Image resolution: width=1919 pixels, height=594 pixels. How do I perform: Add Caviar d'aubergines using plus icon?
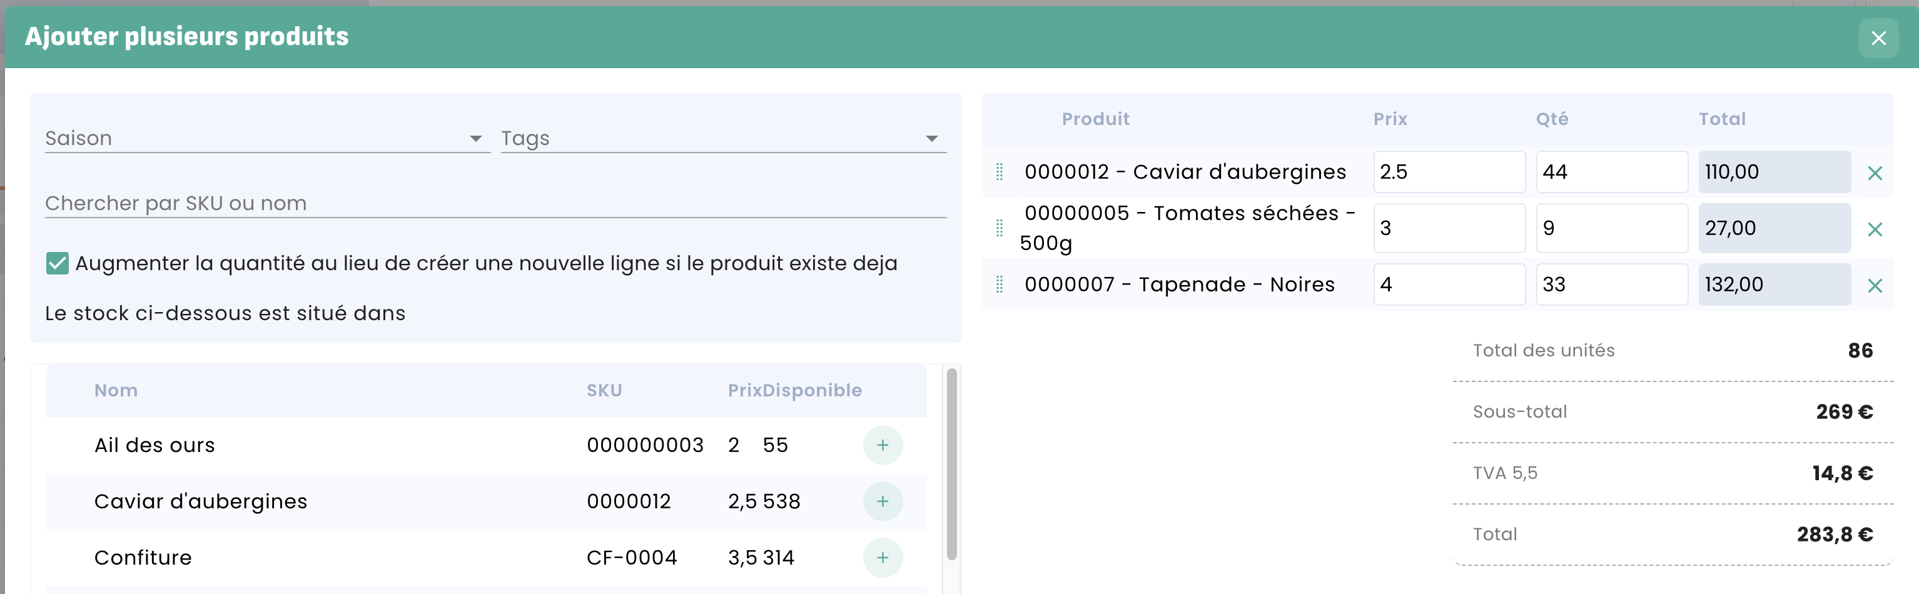click(882, 501)
